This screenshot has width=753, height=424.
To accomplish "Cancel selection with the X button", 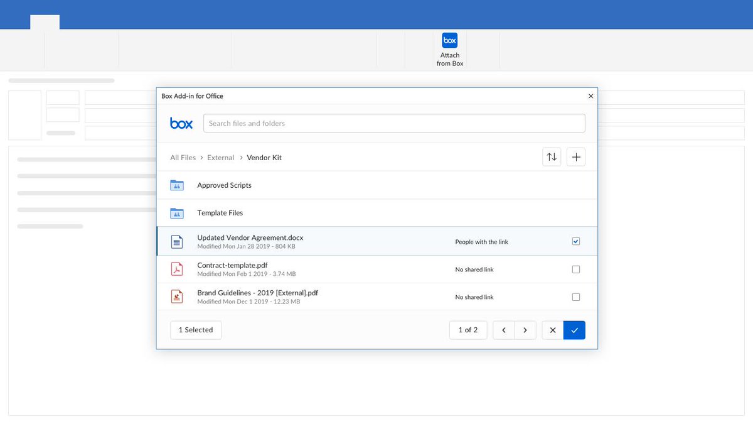I will [553, 330].
